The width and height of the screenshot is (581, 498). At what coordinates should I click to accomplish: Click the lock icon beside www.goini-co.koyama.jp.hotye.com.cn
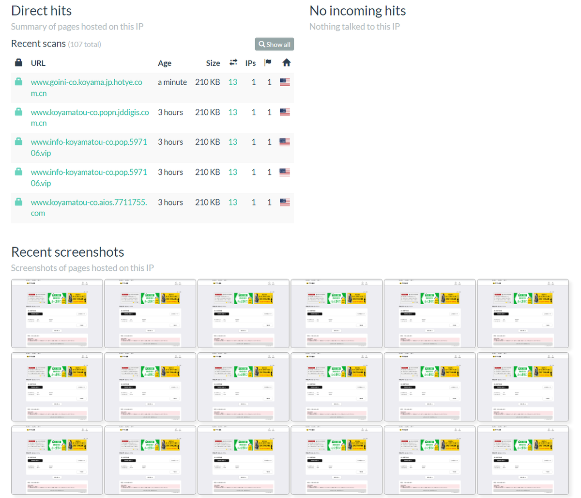tap(18, 82)
